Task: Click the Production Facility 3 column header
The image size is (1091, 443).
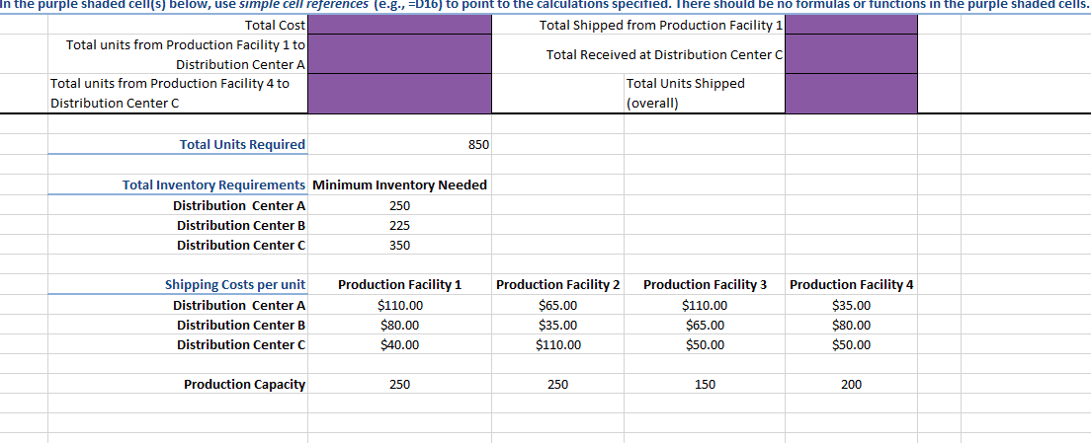Action: [705, 285]
